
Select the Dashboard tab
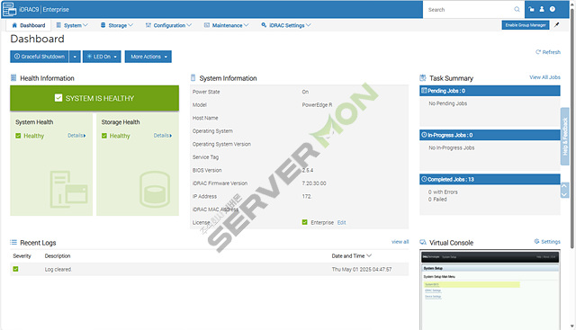pos(29,25)
